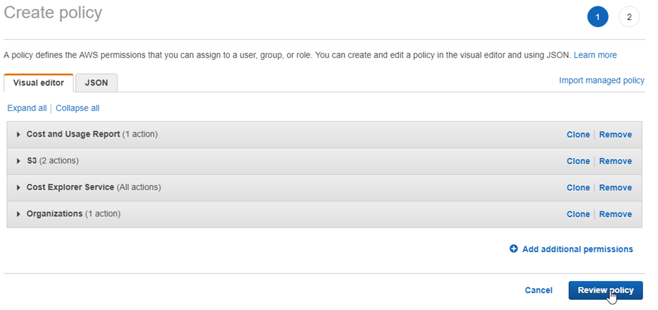
Task: Click Add additional permissions text
Action: click(577, 249)
